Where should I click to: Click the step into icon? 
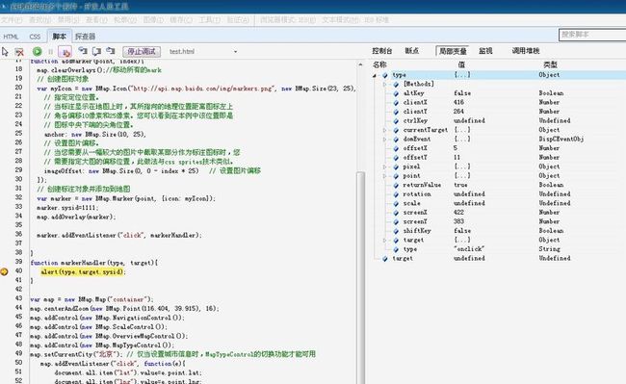[83, 51]
